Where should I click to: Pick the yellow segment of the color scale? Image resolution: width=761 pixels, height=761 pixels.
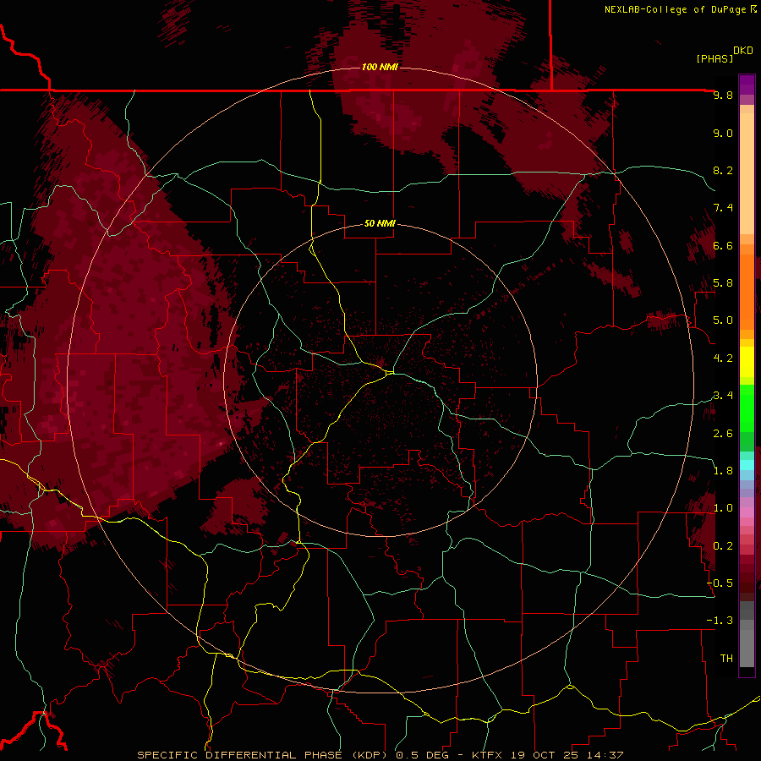[x=747, y=362]
